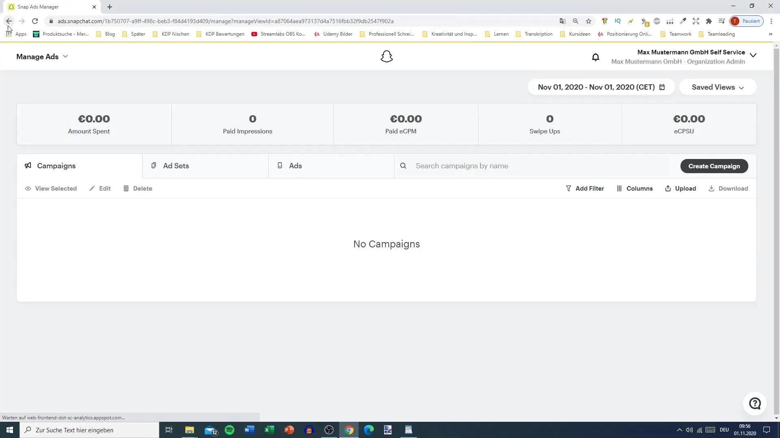This screenshot has height=438, width=780.
Task: Open a new browser tab
Action: pos(110,7)
